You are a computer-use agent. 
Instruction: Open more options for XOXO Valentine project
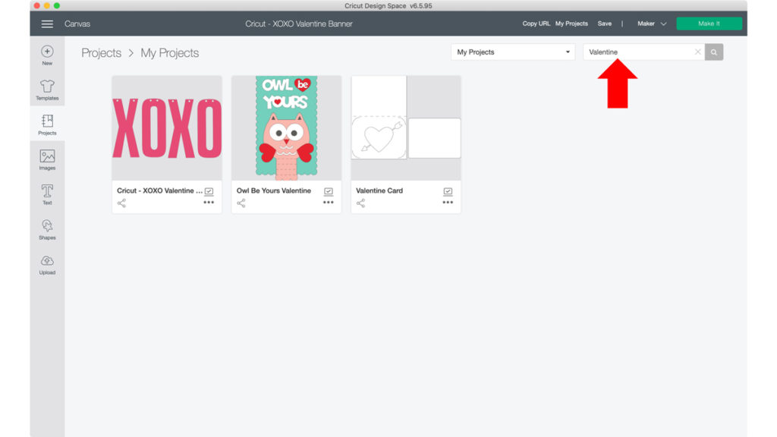(209, 202)
